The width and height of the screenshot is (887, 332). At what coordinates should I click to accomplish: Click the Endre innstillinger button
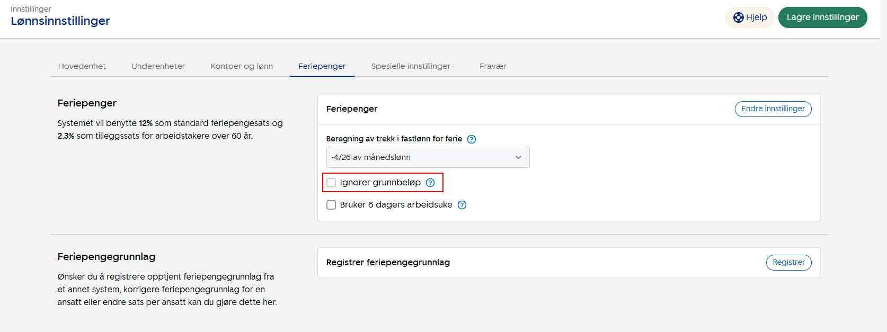(773, 109)
